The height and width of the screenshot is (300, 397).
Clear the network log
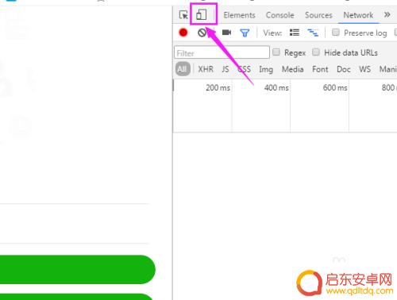point(202,33)
